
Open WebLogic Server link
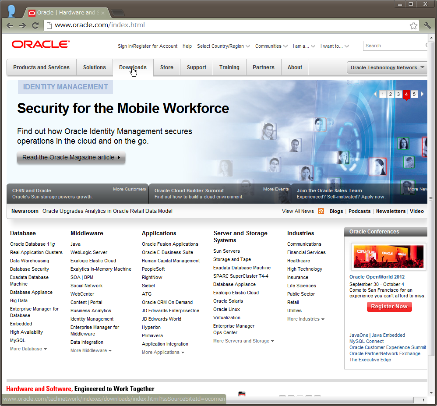(x=88, y=252)
